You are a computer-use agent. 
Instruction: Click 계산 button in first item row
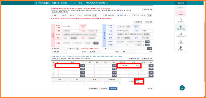point(114,66)
